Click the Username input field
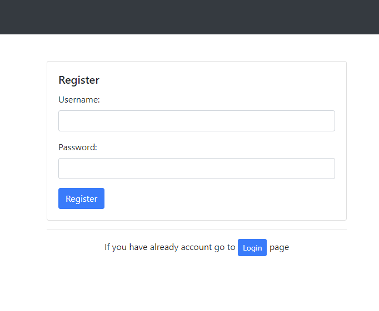The image size is (379, 311). [x=196, y=121]
